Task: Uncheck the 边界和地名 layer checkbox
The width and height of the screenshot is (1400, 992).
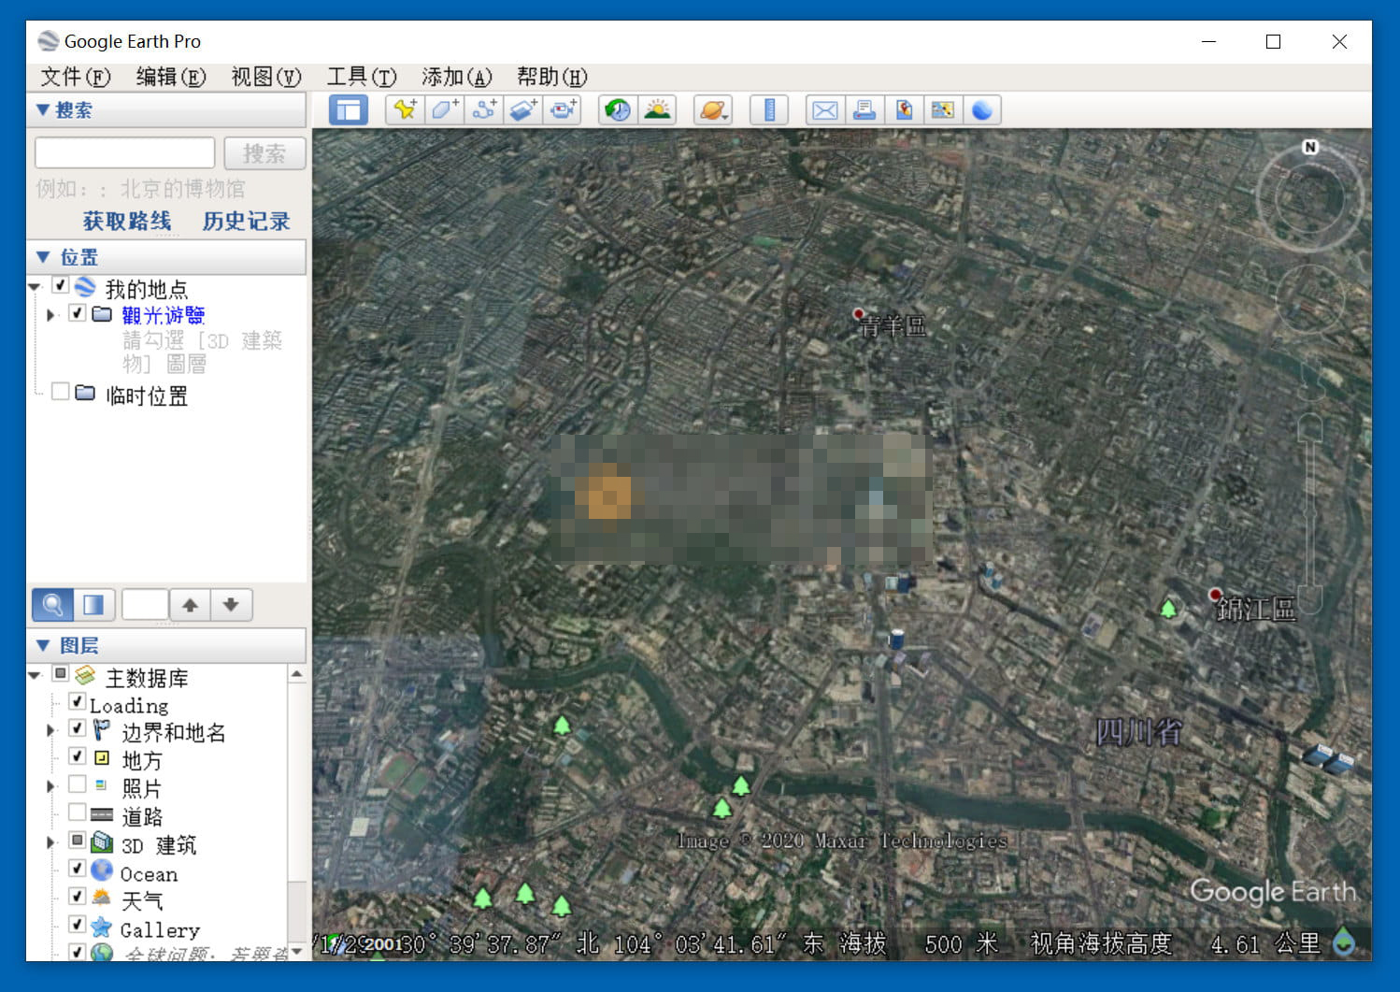Action: point(78,729)
